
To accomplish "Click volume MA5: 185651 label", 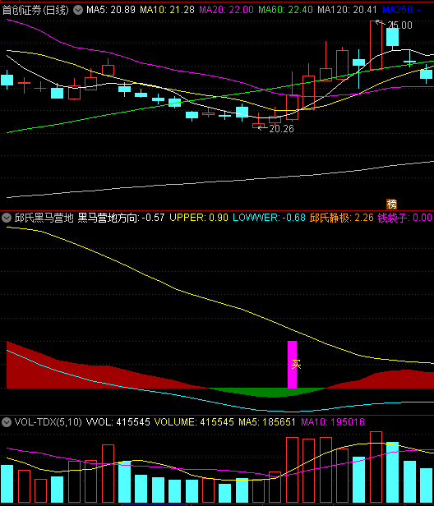I will pyautogui.click(x=267, y=422).
